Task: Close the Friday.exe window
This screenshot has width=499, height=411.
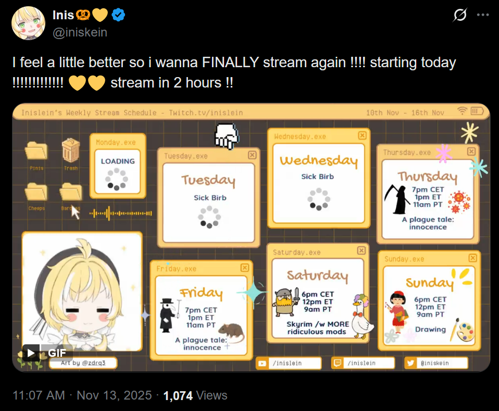Action: (x=244, y=268)
